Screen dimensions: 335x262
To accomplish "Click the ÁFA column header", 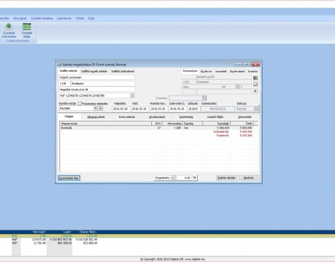I will point(157,124).
